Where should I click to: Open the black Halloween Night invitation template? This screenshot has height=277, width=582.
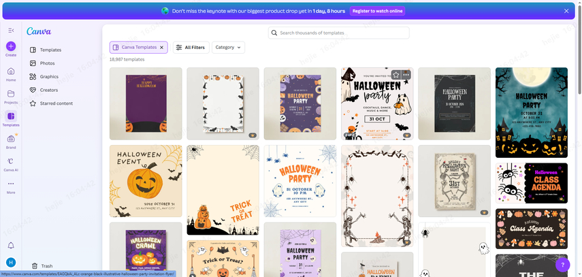click(454, 103)
